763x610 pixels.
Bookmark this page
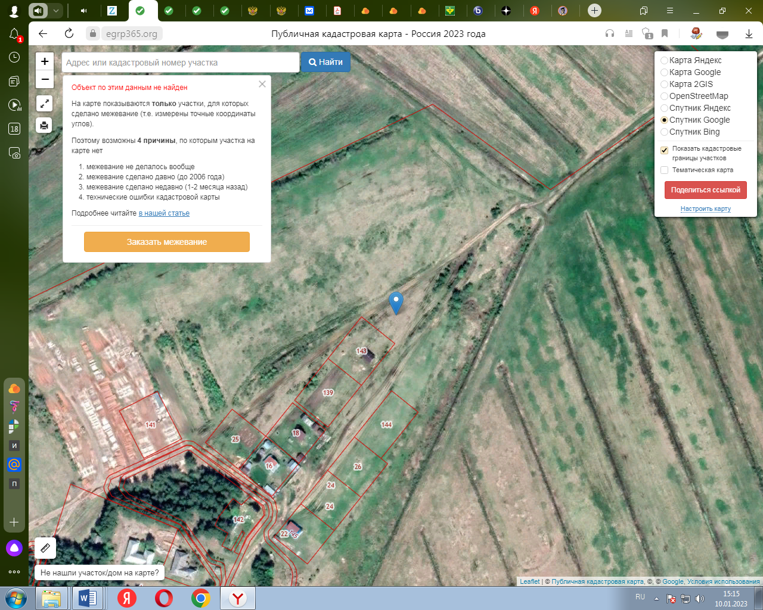(665, 34)
